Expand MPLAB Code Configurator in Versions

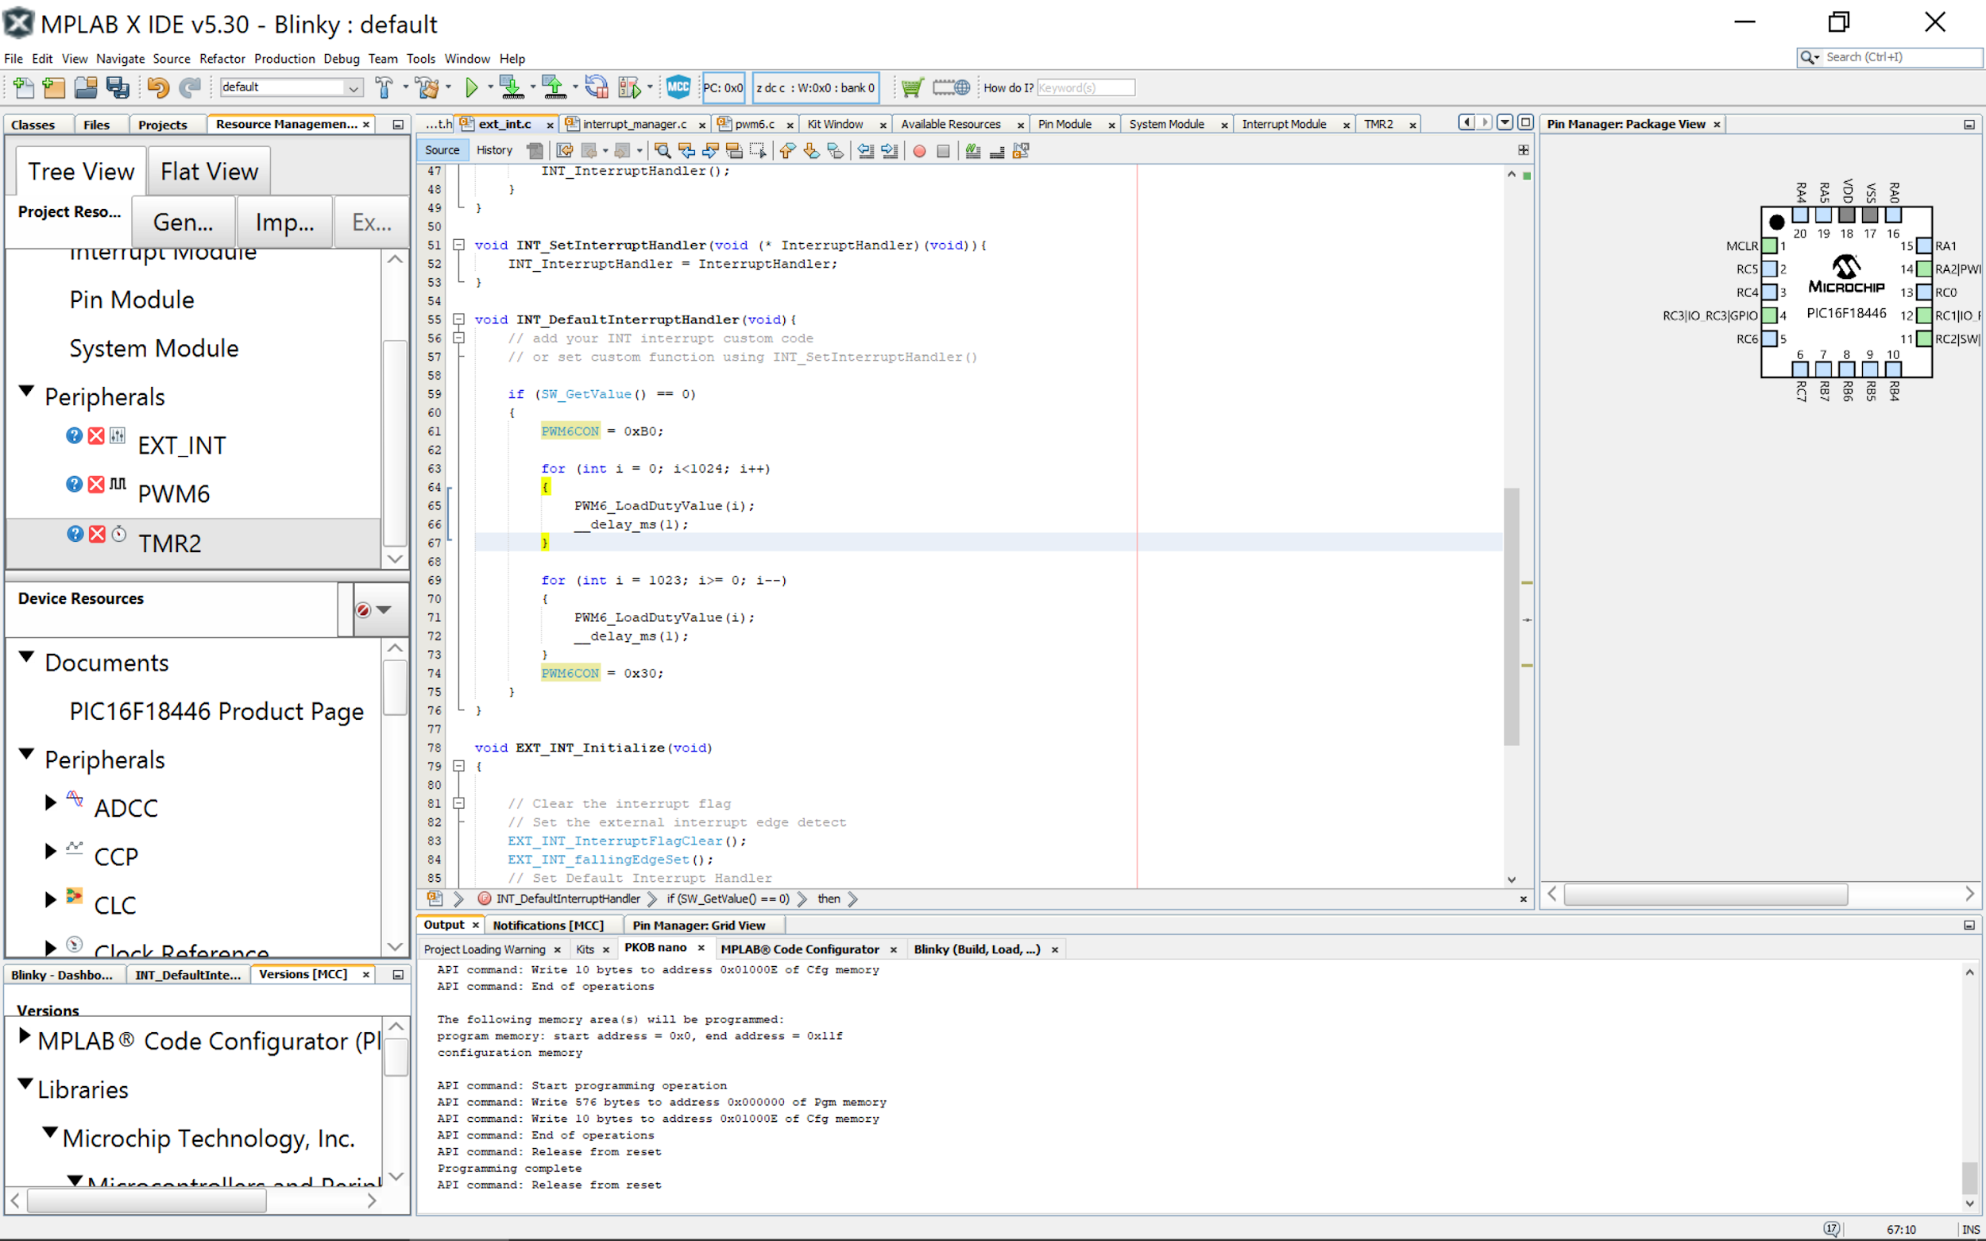coord(25,1036)
